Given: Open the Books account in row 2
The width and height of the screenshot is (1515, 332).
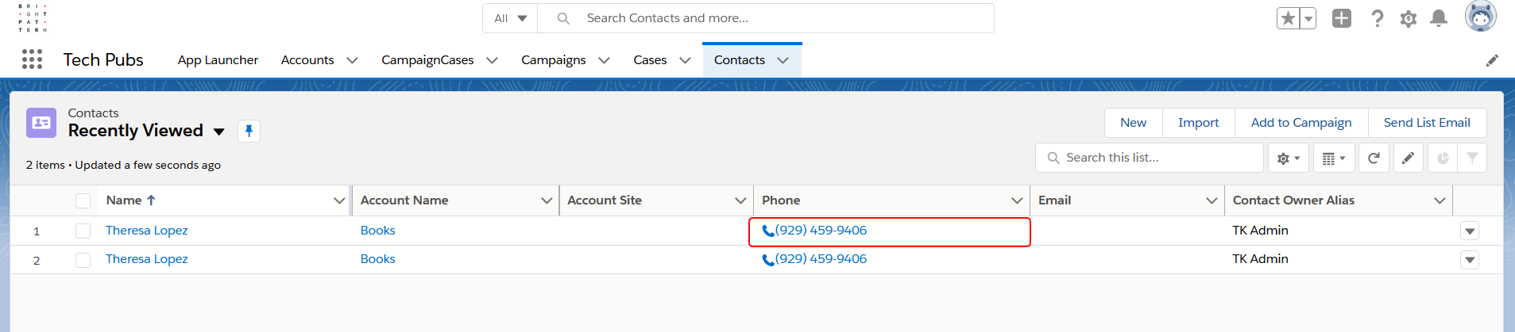Looking at the screenshot, I should [378, 259].
